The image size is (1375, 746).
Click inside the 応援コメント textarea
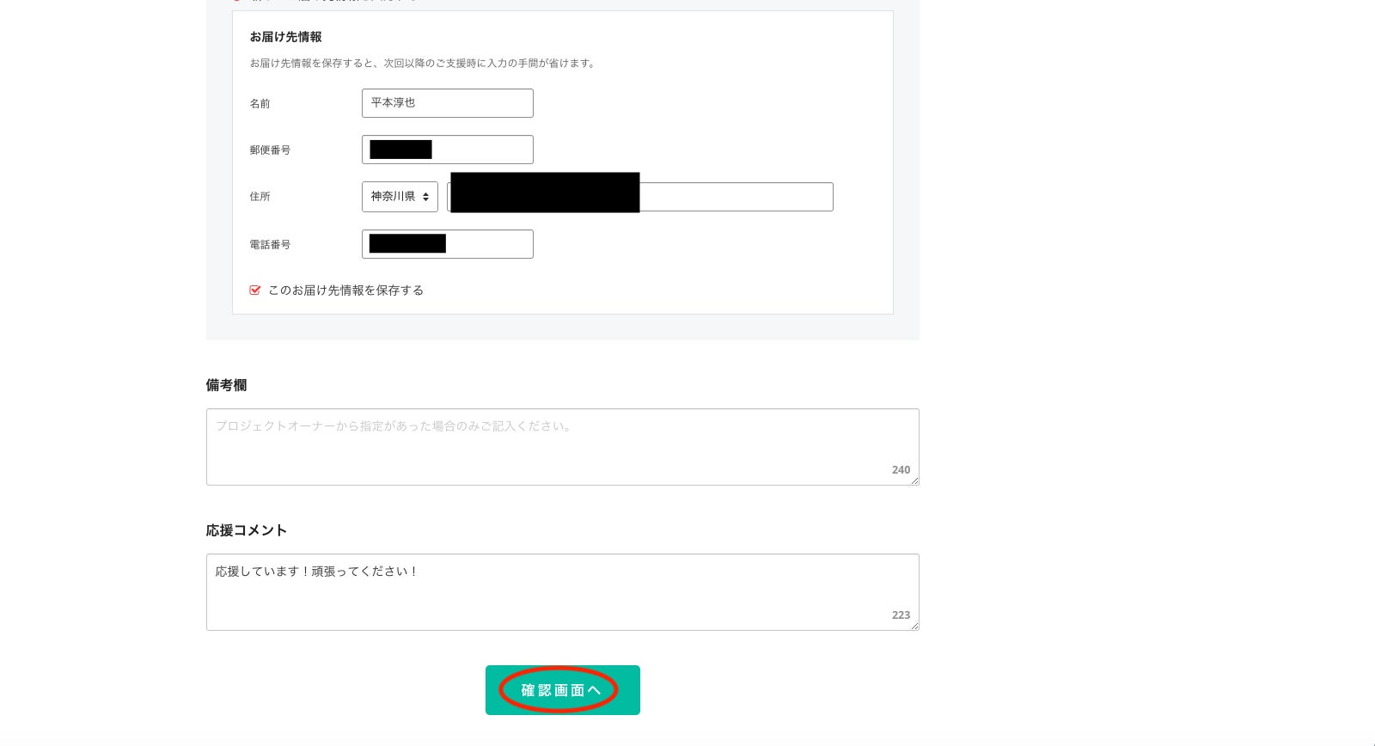click(x=562, y=592)
